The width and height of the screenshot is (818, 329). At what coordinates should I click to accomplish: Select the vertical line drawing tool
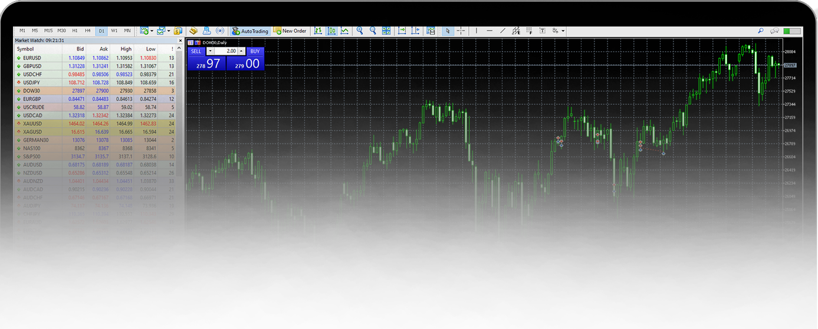(477, 31)
